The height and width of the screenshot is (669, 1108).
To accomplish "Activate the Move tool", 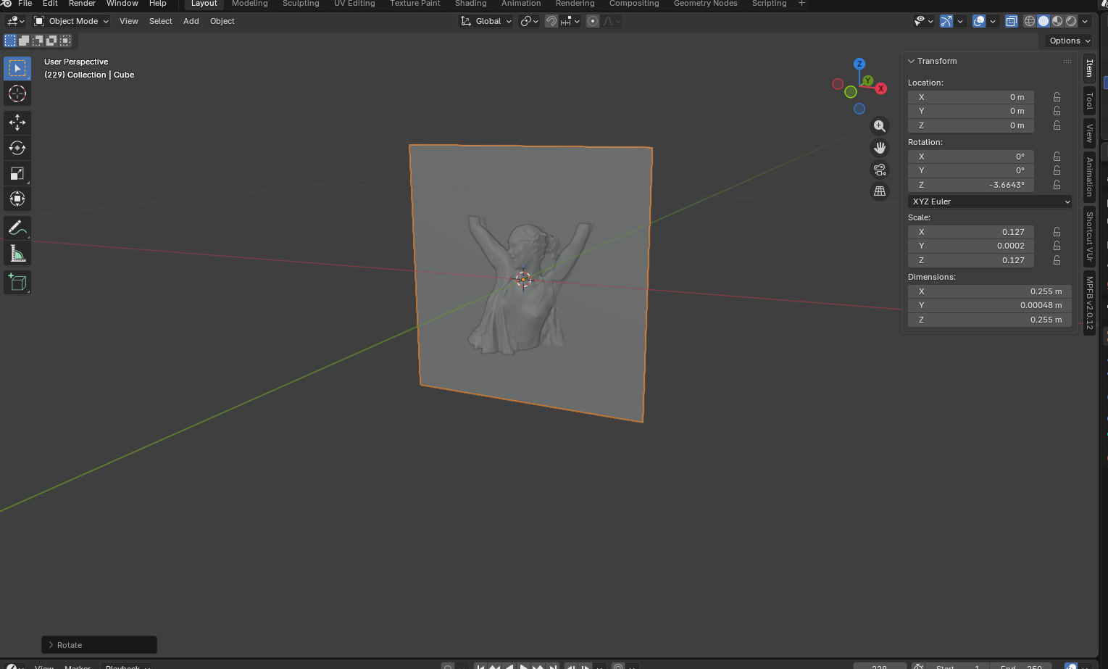I will (17, 122).
